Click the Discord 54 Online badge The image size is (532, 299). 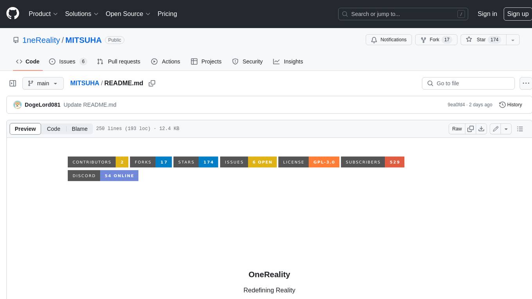coord(103,176)
